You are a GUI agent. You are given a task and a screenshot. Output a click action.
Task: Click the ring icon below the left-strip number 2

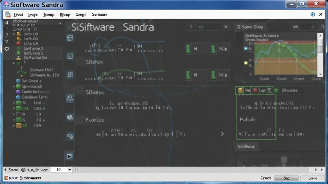click(7, 49)
